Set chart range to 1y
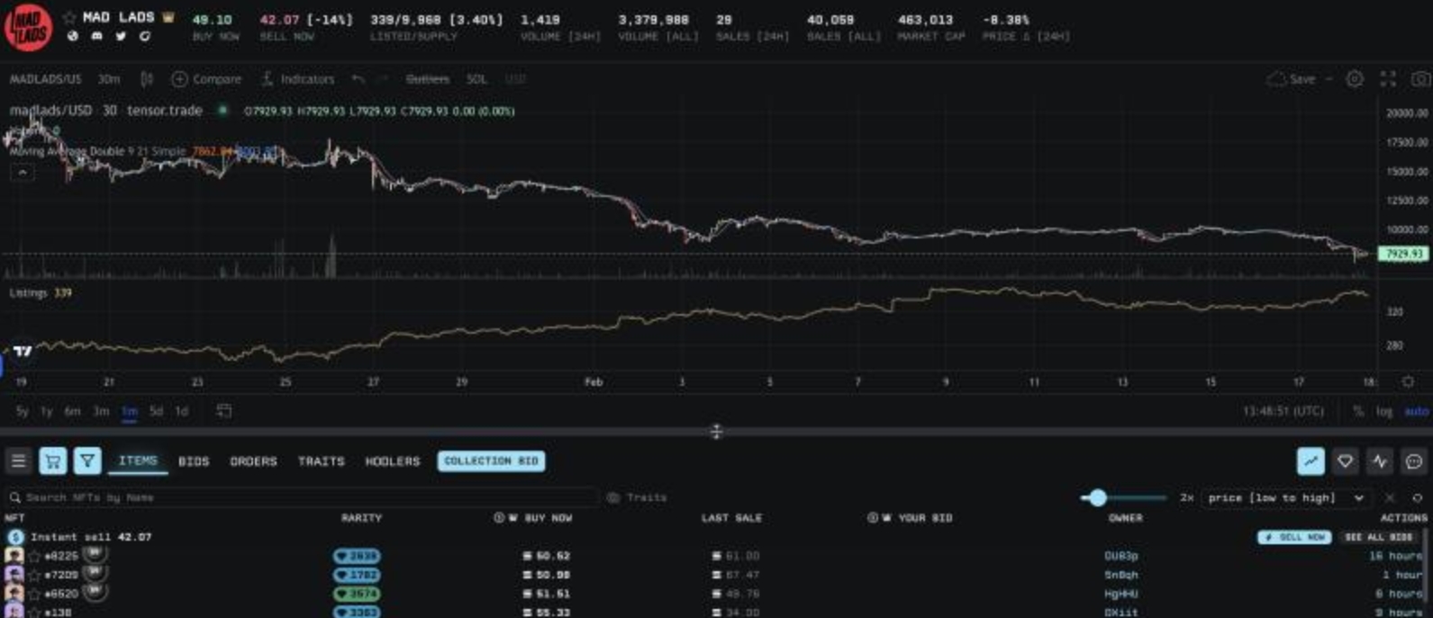The height and width of the screenshot is (618, 1433). click(x=46, y=411)
